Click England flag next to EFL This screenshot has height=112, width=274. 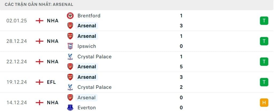point(39,82)
